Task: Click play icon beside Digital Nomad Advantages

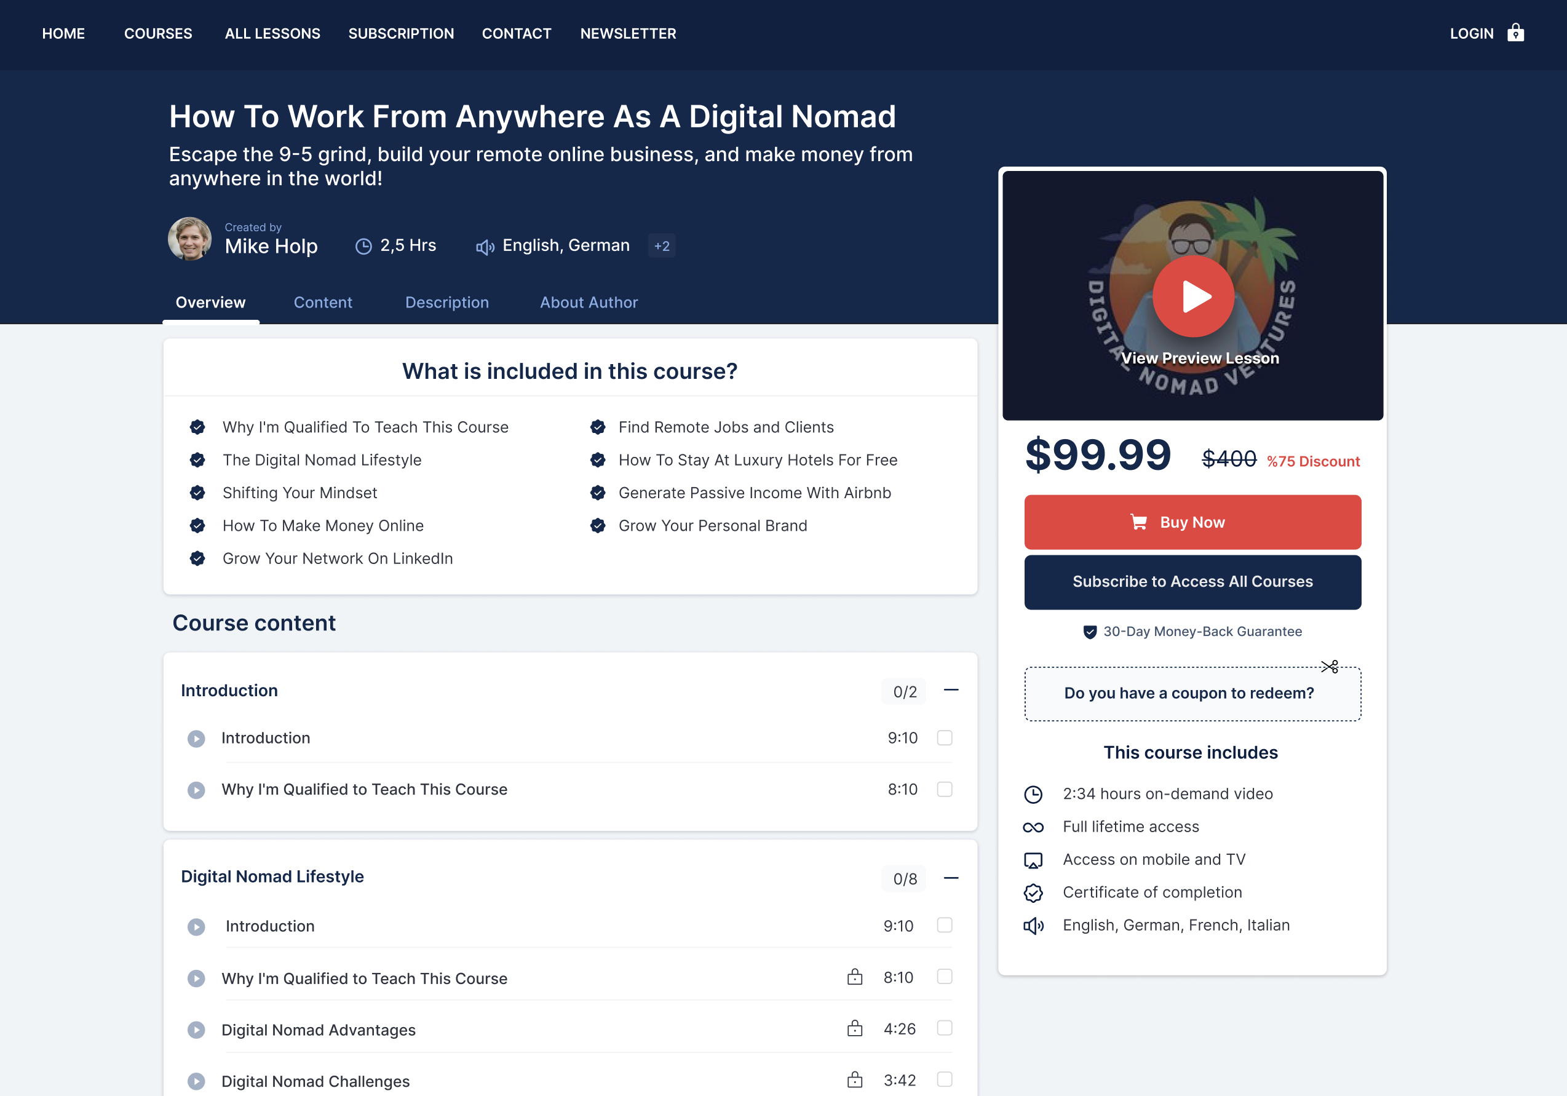Action: (196, 1030)
